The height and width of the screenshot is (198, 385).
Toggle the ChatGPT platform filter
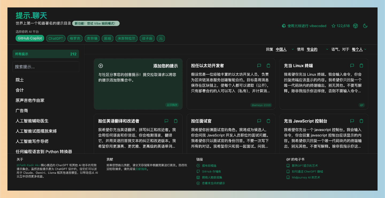pyautogui.click(x=56, y=38)
